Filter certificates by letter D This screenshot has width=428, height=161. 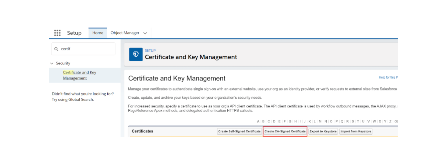coord(274,122)
